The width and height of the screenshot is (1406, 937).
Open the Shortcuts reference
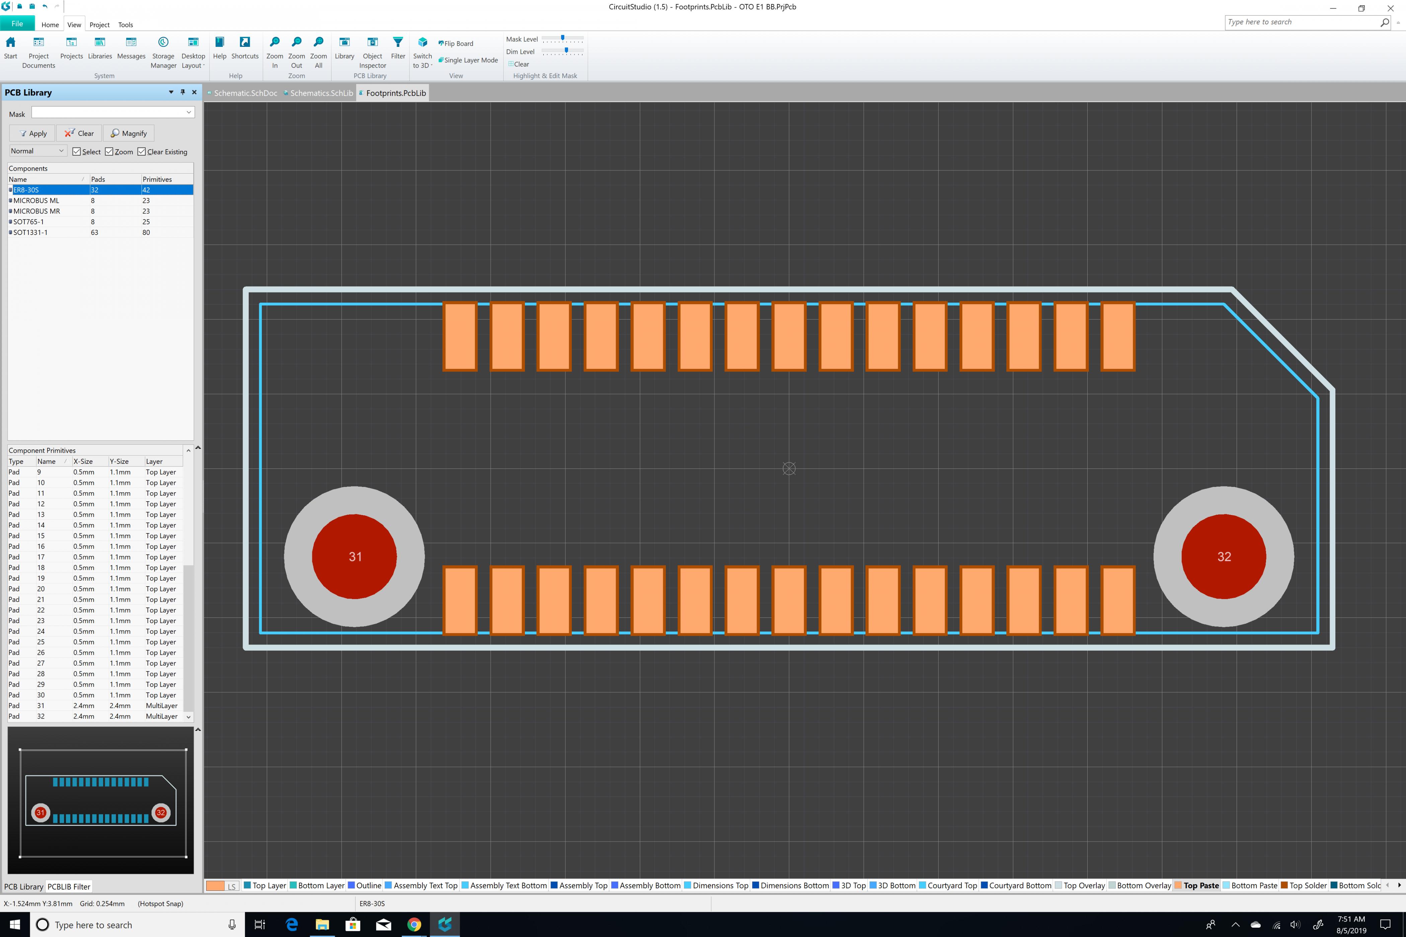(244, 49)
